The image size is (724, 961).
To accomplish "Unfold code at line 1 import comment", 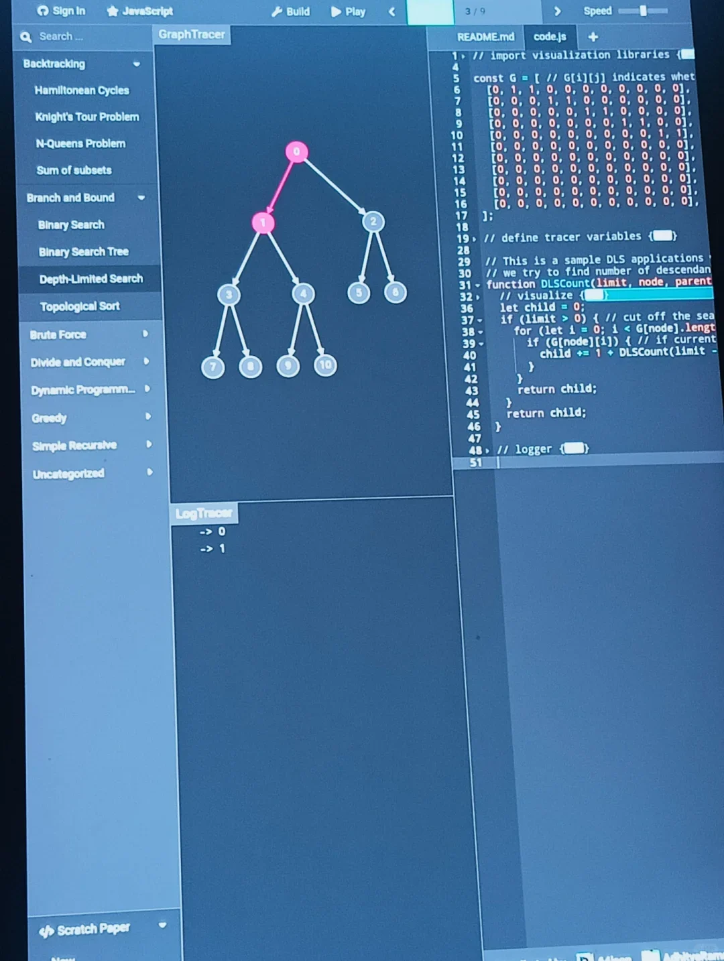I will [x=464, y=56].
